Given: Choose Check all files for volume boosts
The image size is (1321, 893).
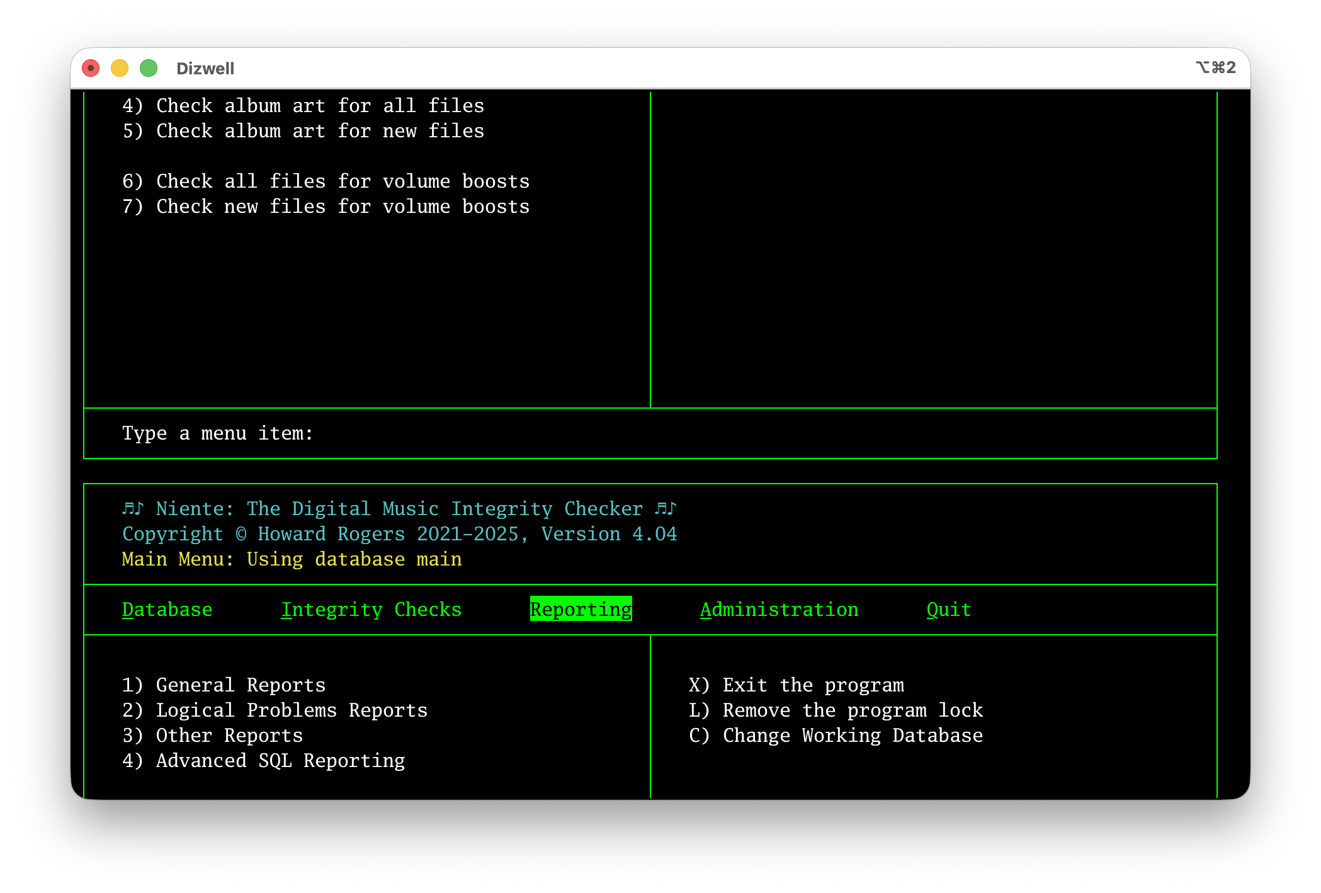Looking at the screenshot, I should (326, 181).
